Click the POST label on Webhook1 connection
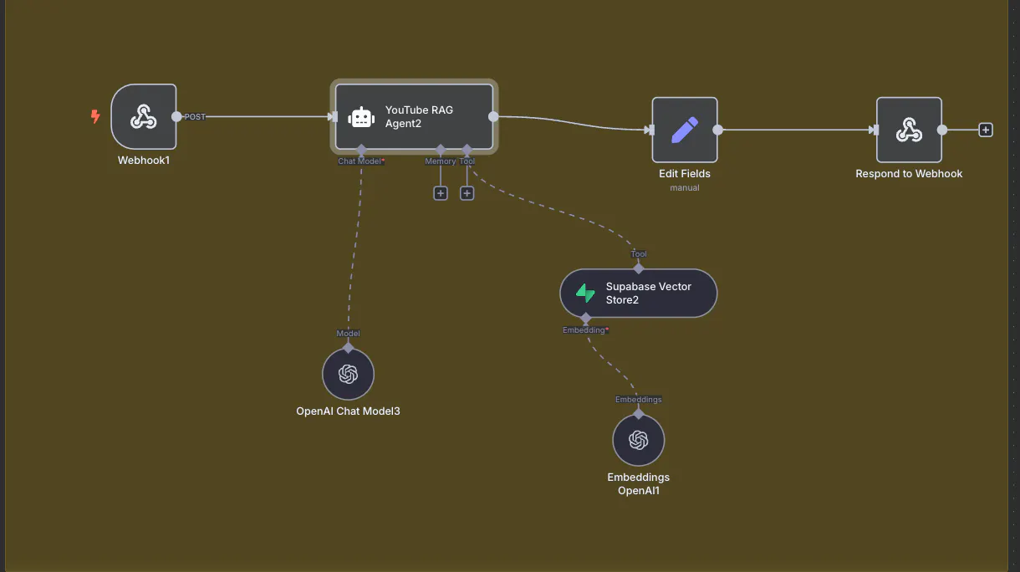This screenshot has height=572, width=1020. click(195, 117)
